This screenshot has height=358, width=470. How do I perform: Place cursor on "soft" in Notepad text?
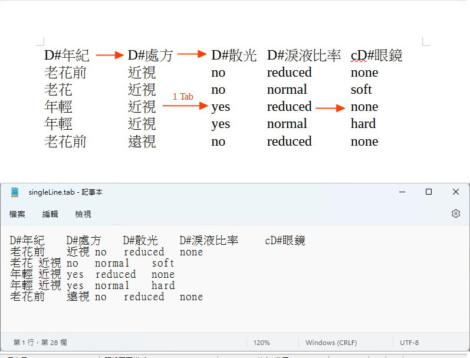click(163, 263)
